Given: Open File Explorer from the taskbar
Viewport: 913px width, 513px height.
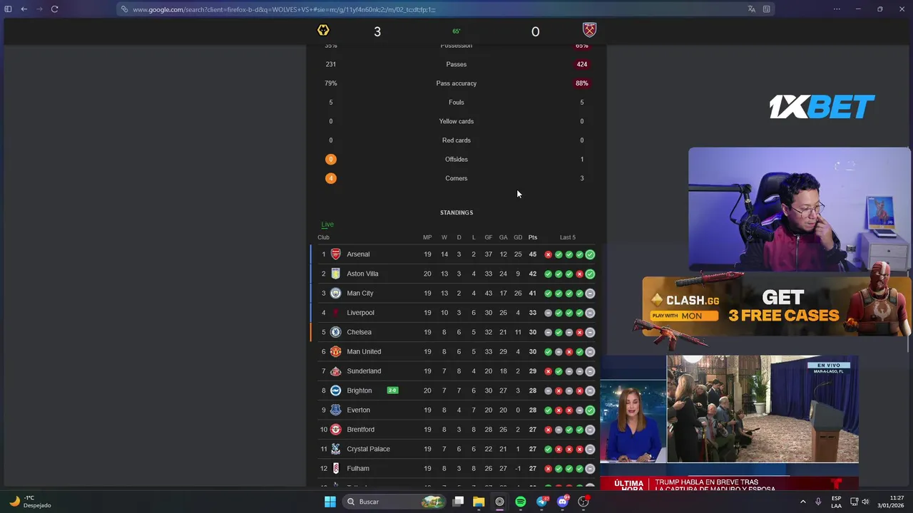Looking at the screenshot, I should 479,502.
